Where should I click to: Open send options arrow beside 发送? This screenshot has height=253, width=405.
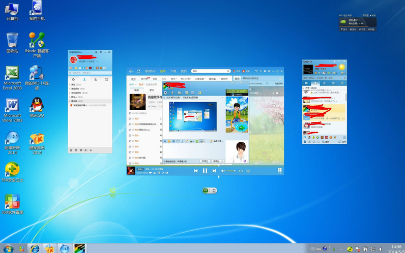(223, 161)
